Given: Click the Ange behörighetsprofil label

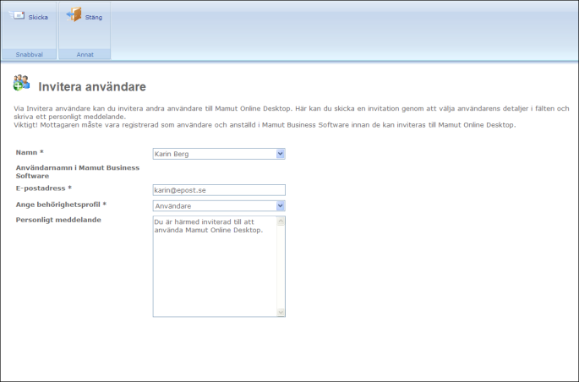Looking at the screenshot, I should point(61,205).
